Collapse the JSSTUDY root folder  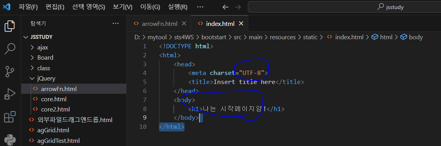coord(74,37)
